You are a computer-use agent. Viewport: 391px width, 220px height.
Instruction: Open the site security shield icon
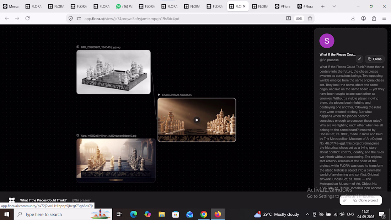[71, 19]
